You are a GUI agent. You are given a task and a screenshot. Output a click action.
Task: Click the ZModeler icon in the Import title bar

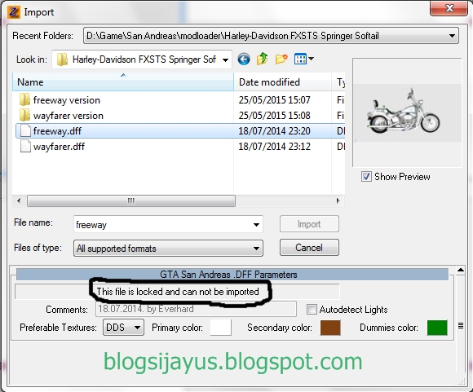[x=14, y=11]
